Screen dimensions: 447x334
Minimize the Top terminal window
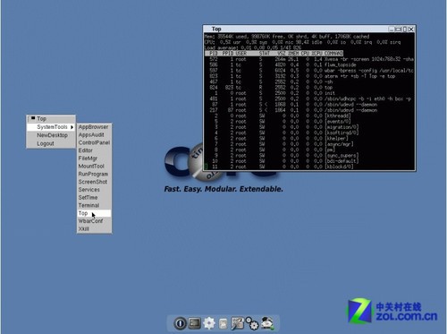point(392,30)
